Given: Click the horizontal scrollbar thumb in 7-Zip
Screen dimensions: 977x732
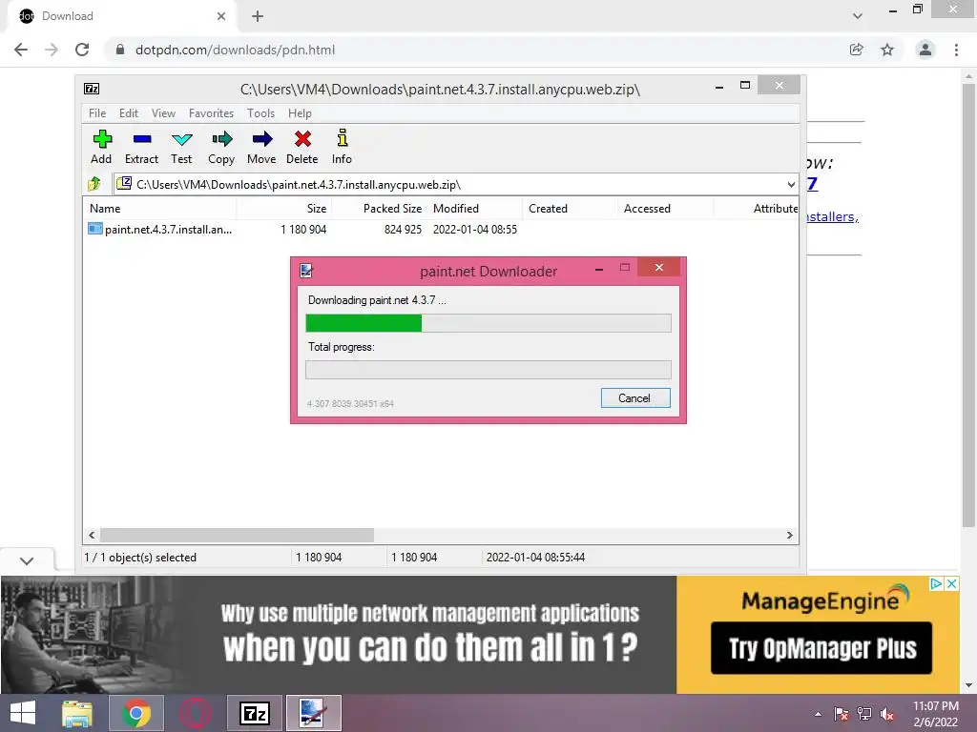Looking at the screenshot, I should [237, 536].
